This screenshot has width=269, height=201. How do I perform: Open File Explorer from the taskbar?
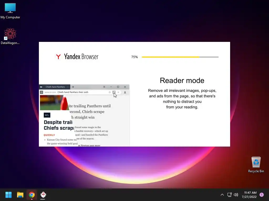[20, 195]
